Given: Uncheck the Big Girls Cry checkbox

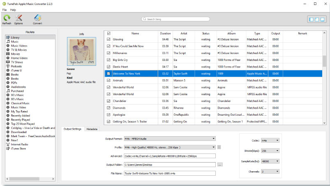Looking at the screenshot, I should (x=108, y=60).
